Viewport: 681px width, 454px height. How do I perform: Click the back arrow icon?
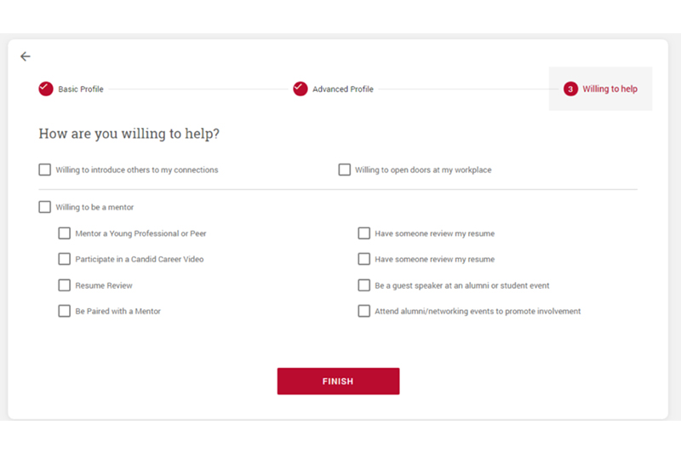coord(26,56)
